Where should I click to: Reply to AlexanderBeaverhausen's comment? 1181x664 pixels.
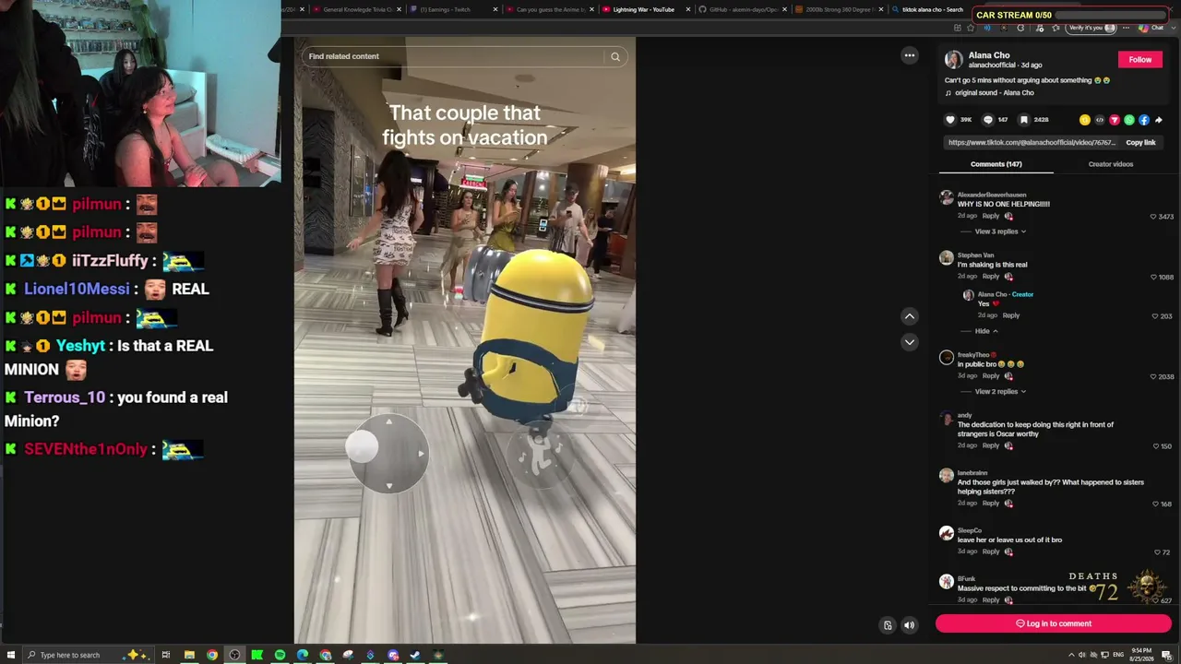point(991,217)
